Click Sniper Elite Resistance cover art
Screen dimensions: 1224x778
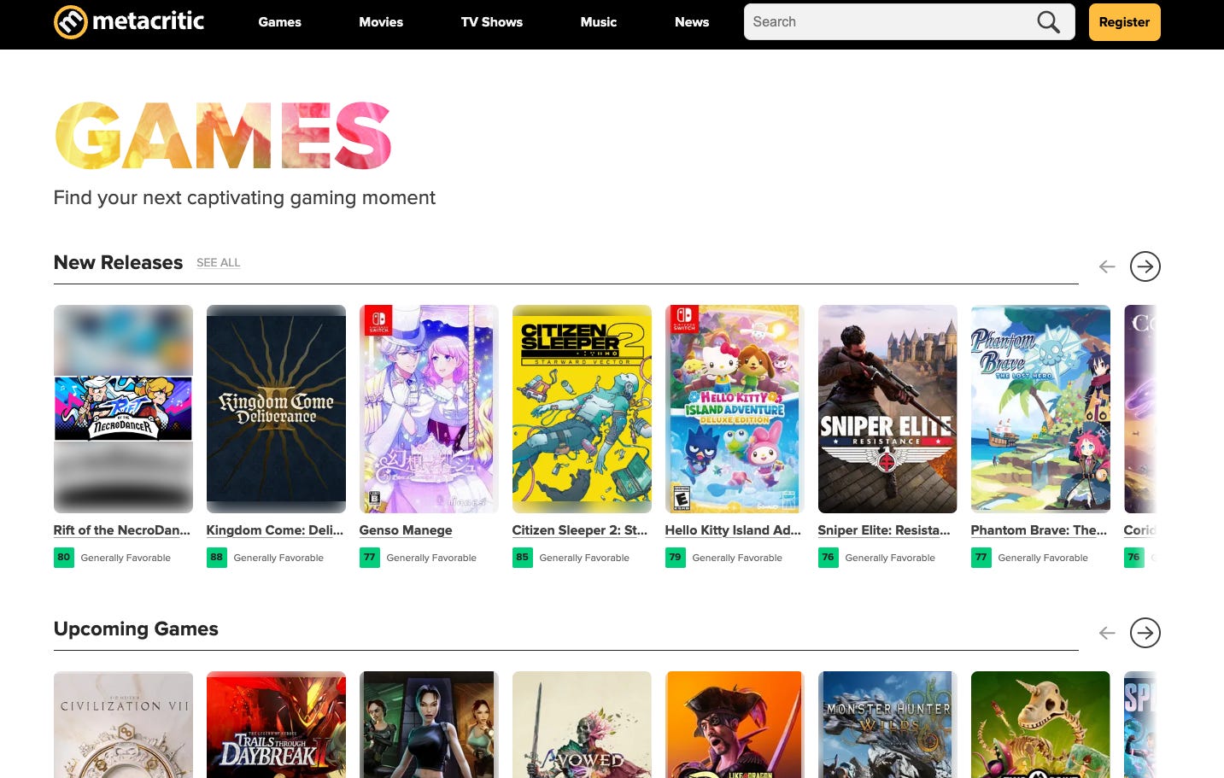887,409
